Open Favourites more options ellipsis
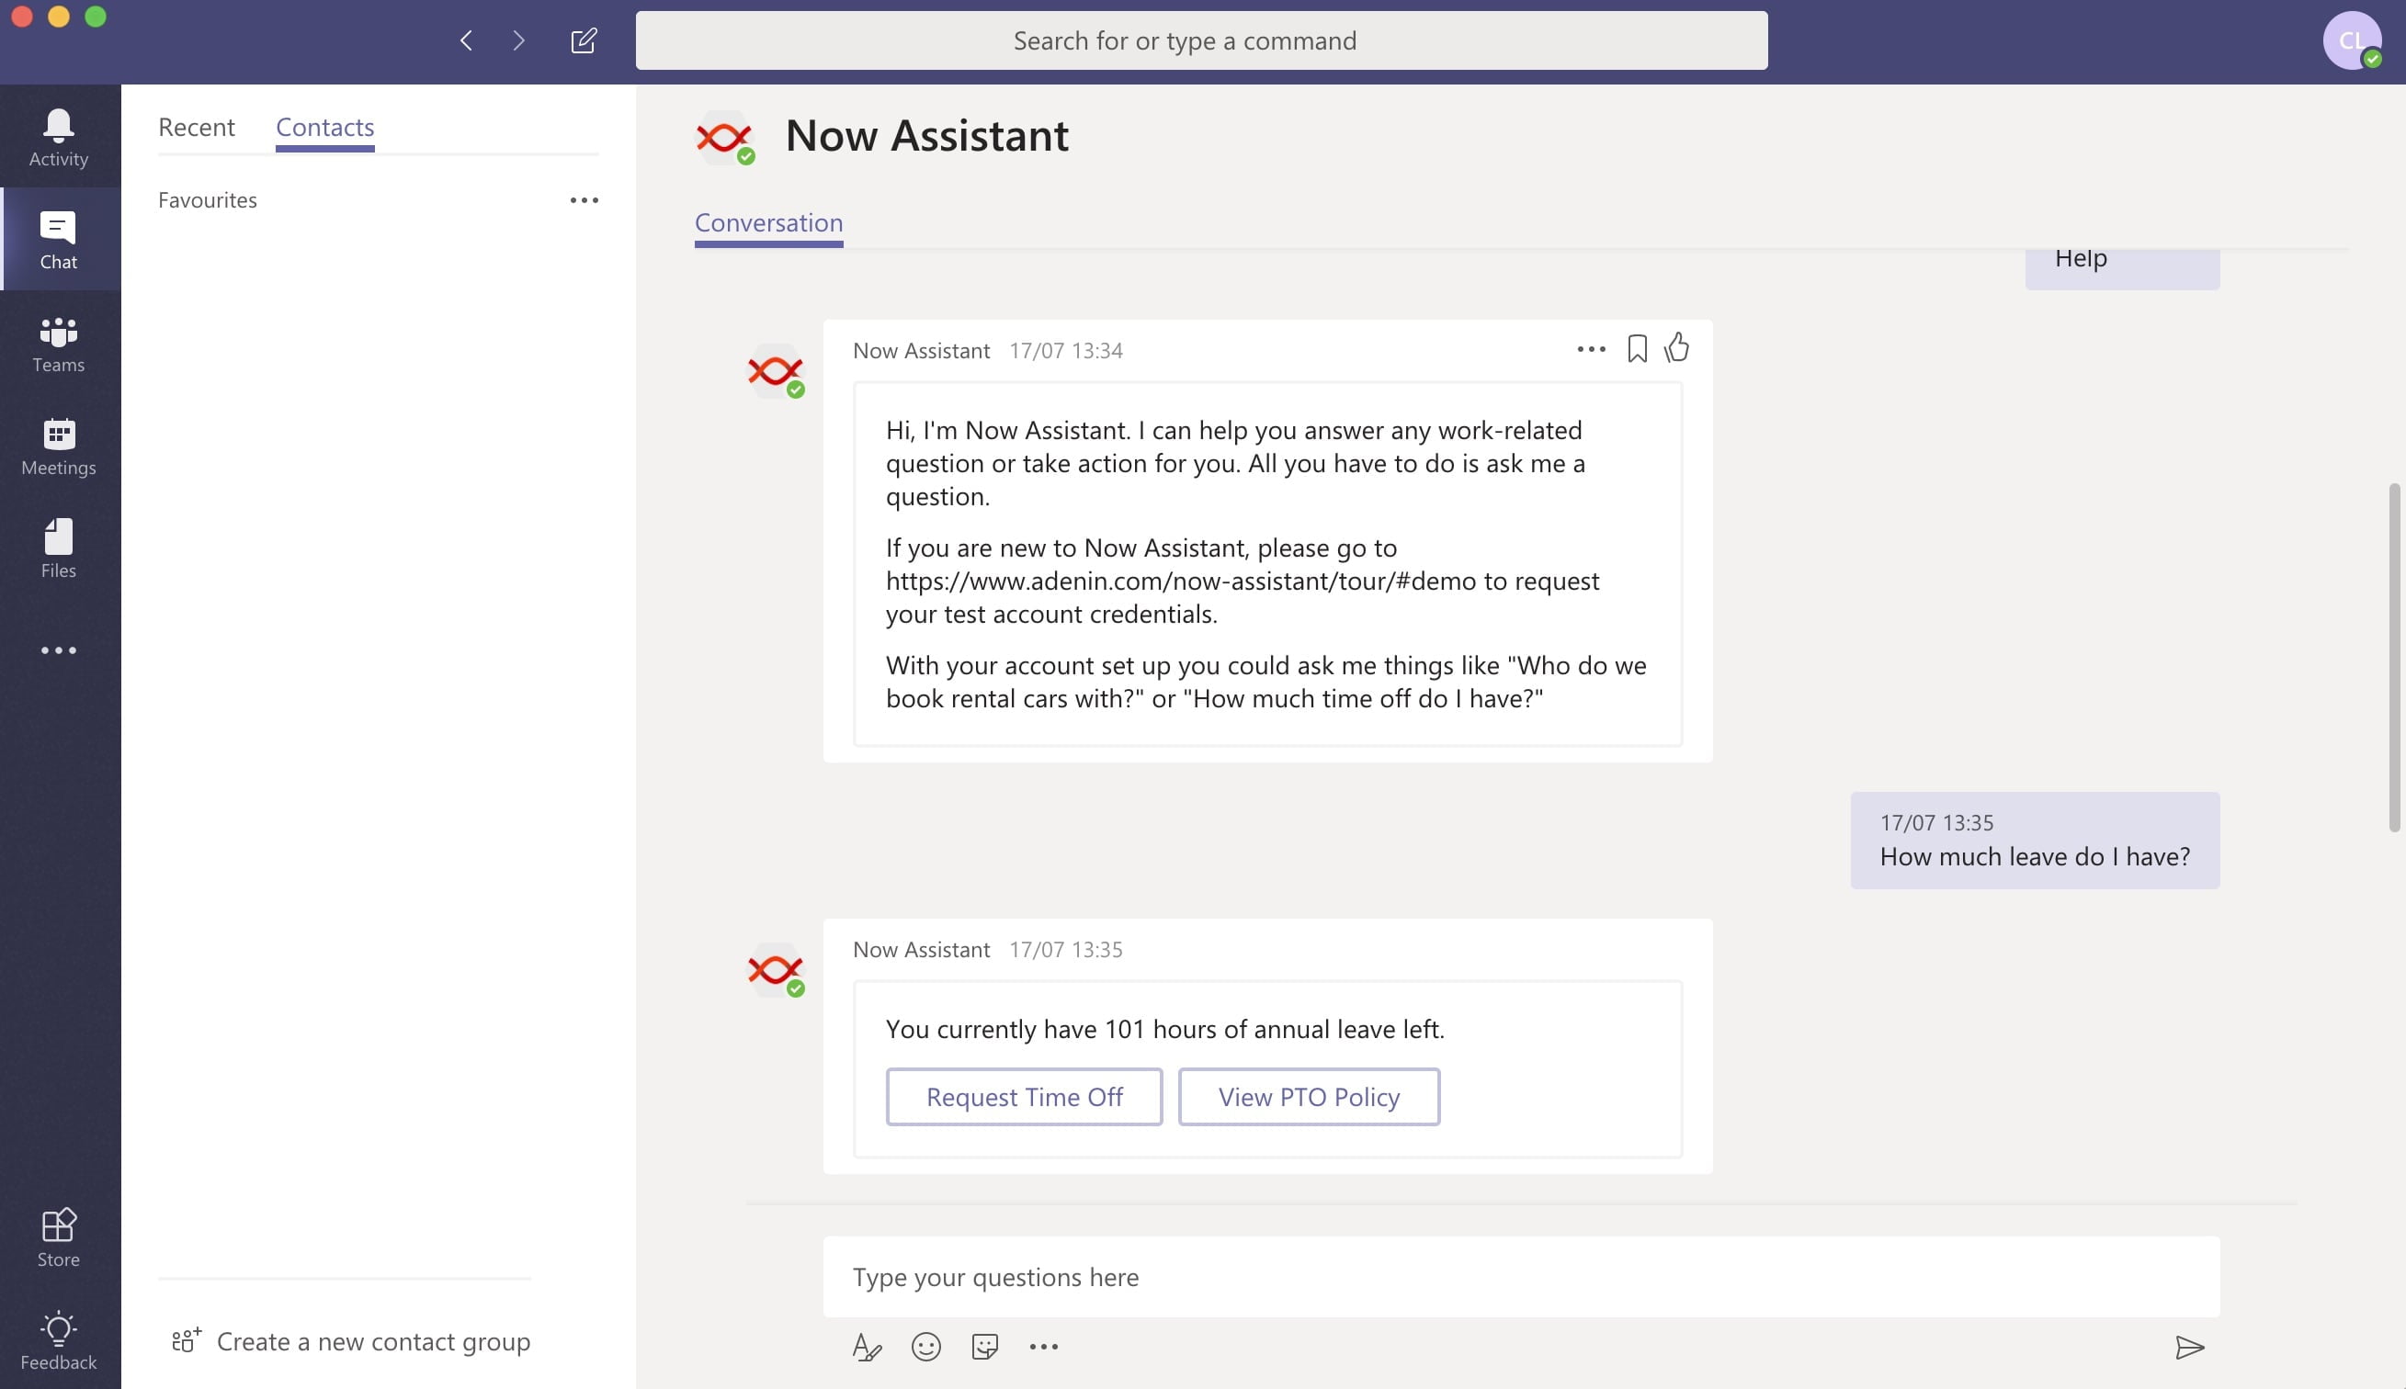This screenshot has width=2406, height=1389. click(x=584, y=200)
